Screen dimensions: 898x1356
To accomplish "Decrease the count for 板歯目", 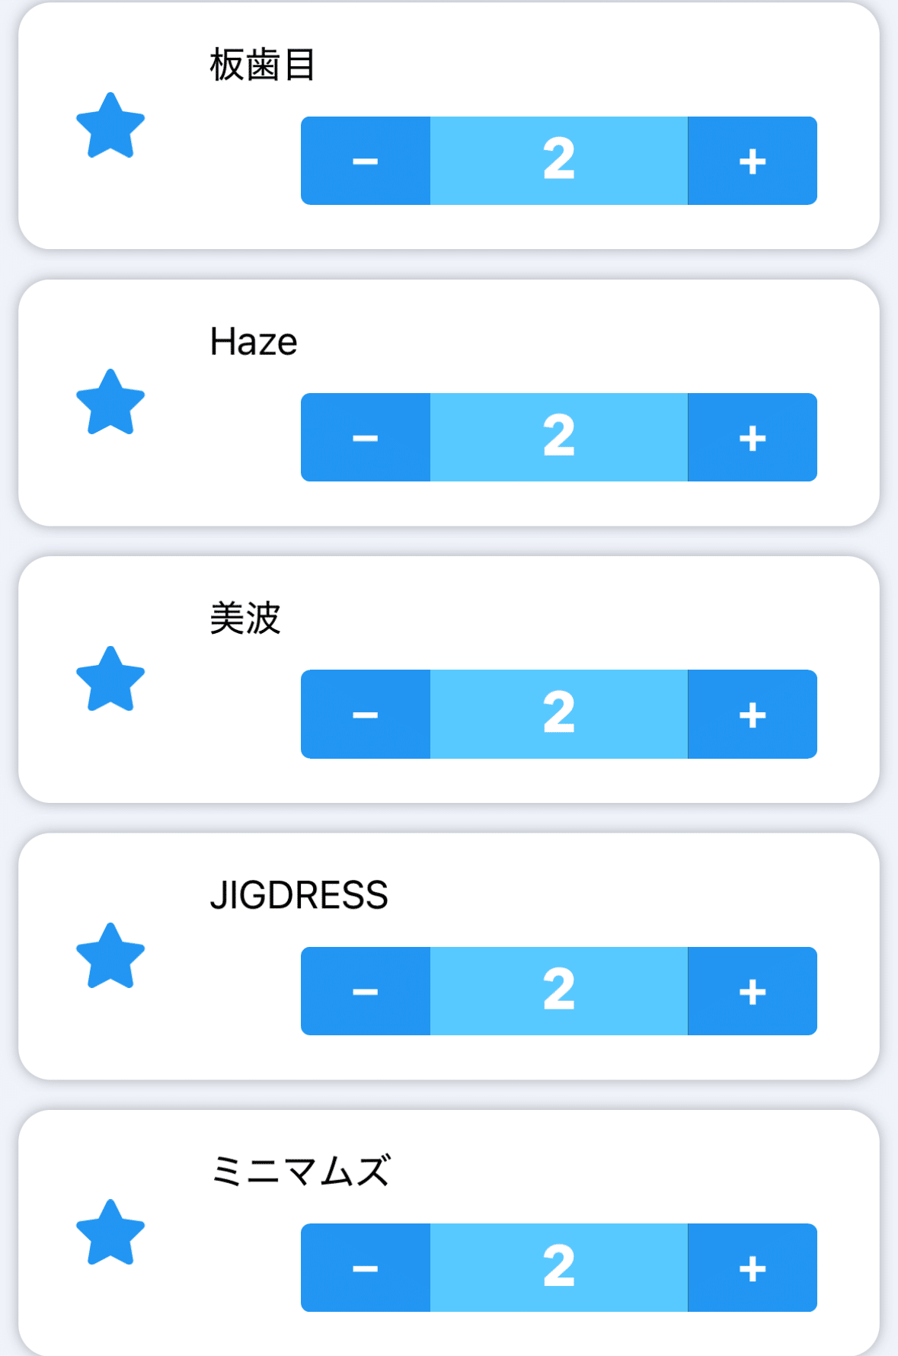I will click(x=366, y=161).
